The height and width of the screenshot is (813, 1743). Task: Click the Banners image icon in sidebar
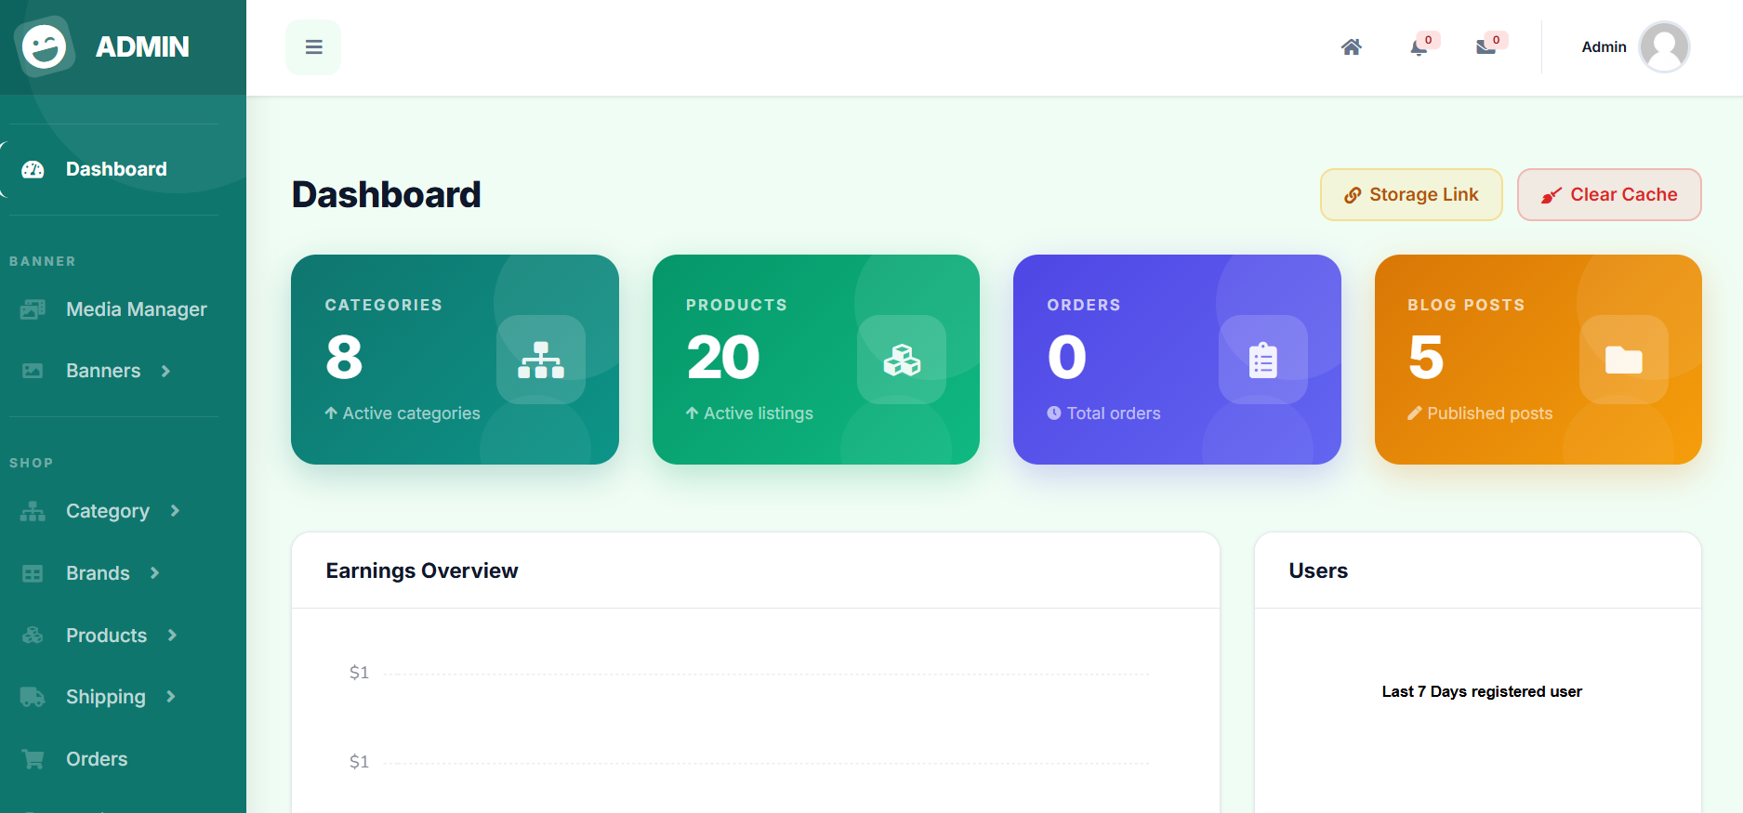33,371
